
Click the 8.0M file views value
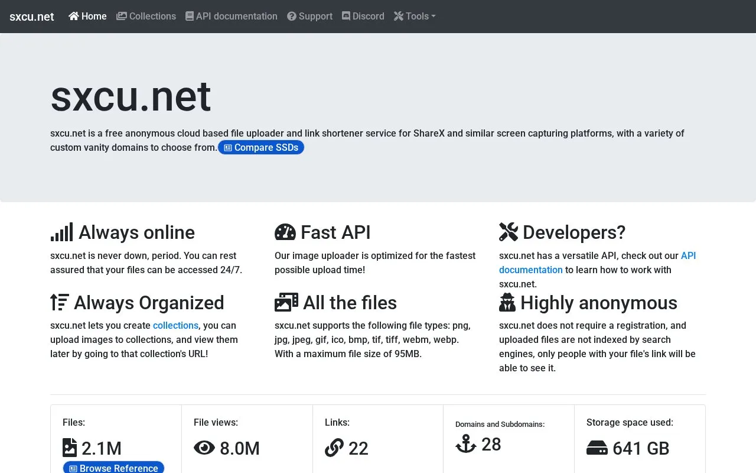point(240,448)
